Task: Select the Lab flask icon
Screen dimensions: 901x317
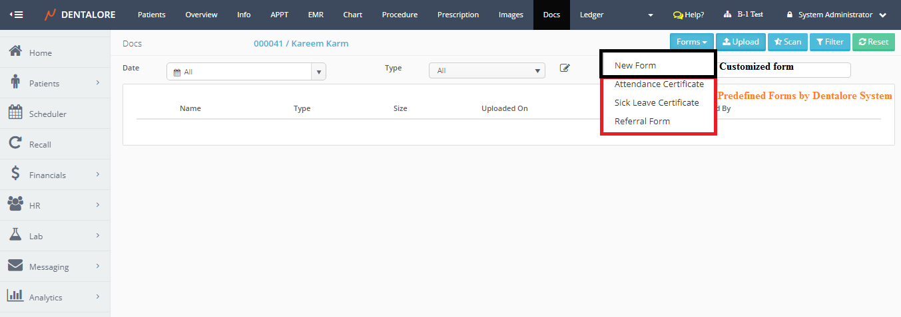Action: [15, 235]
